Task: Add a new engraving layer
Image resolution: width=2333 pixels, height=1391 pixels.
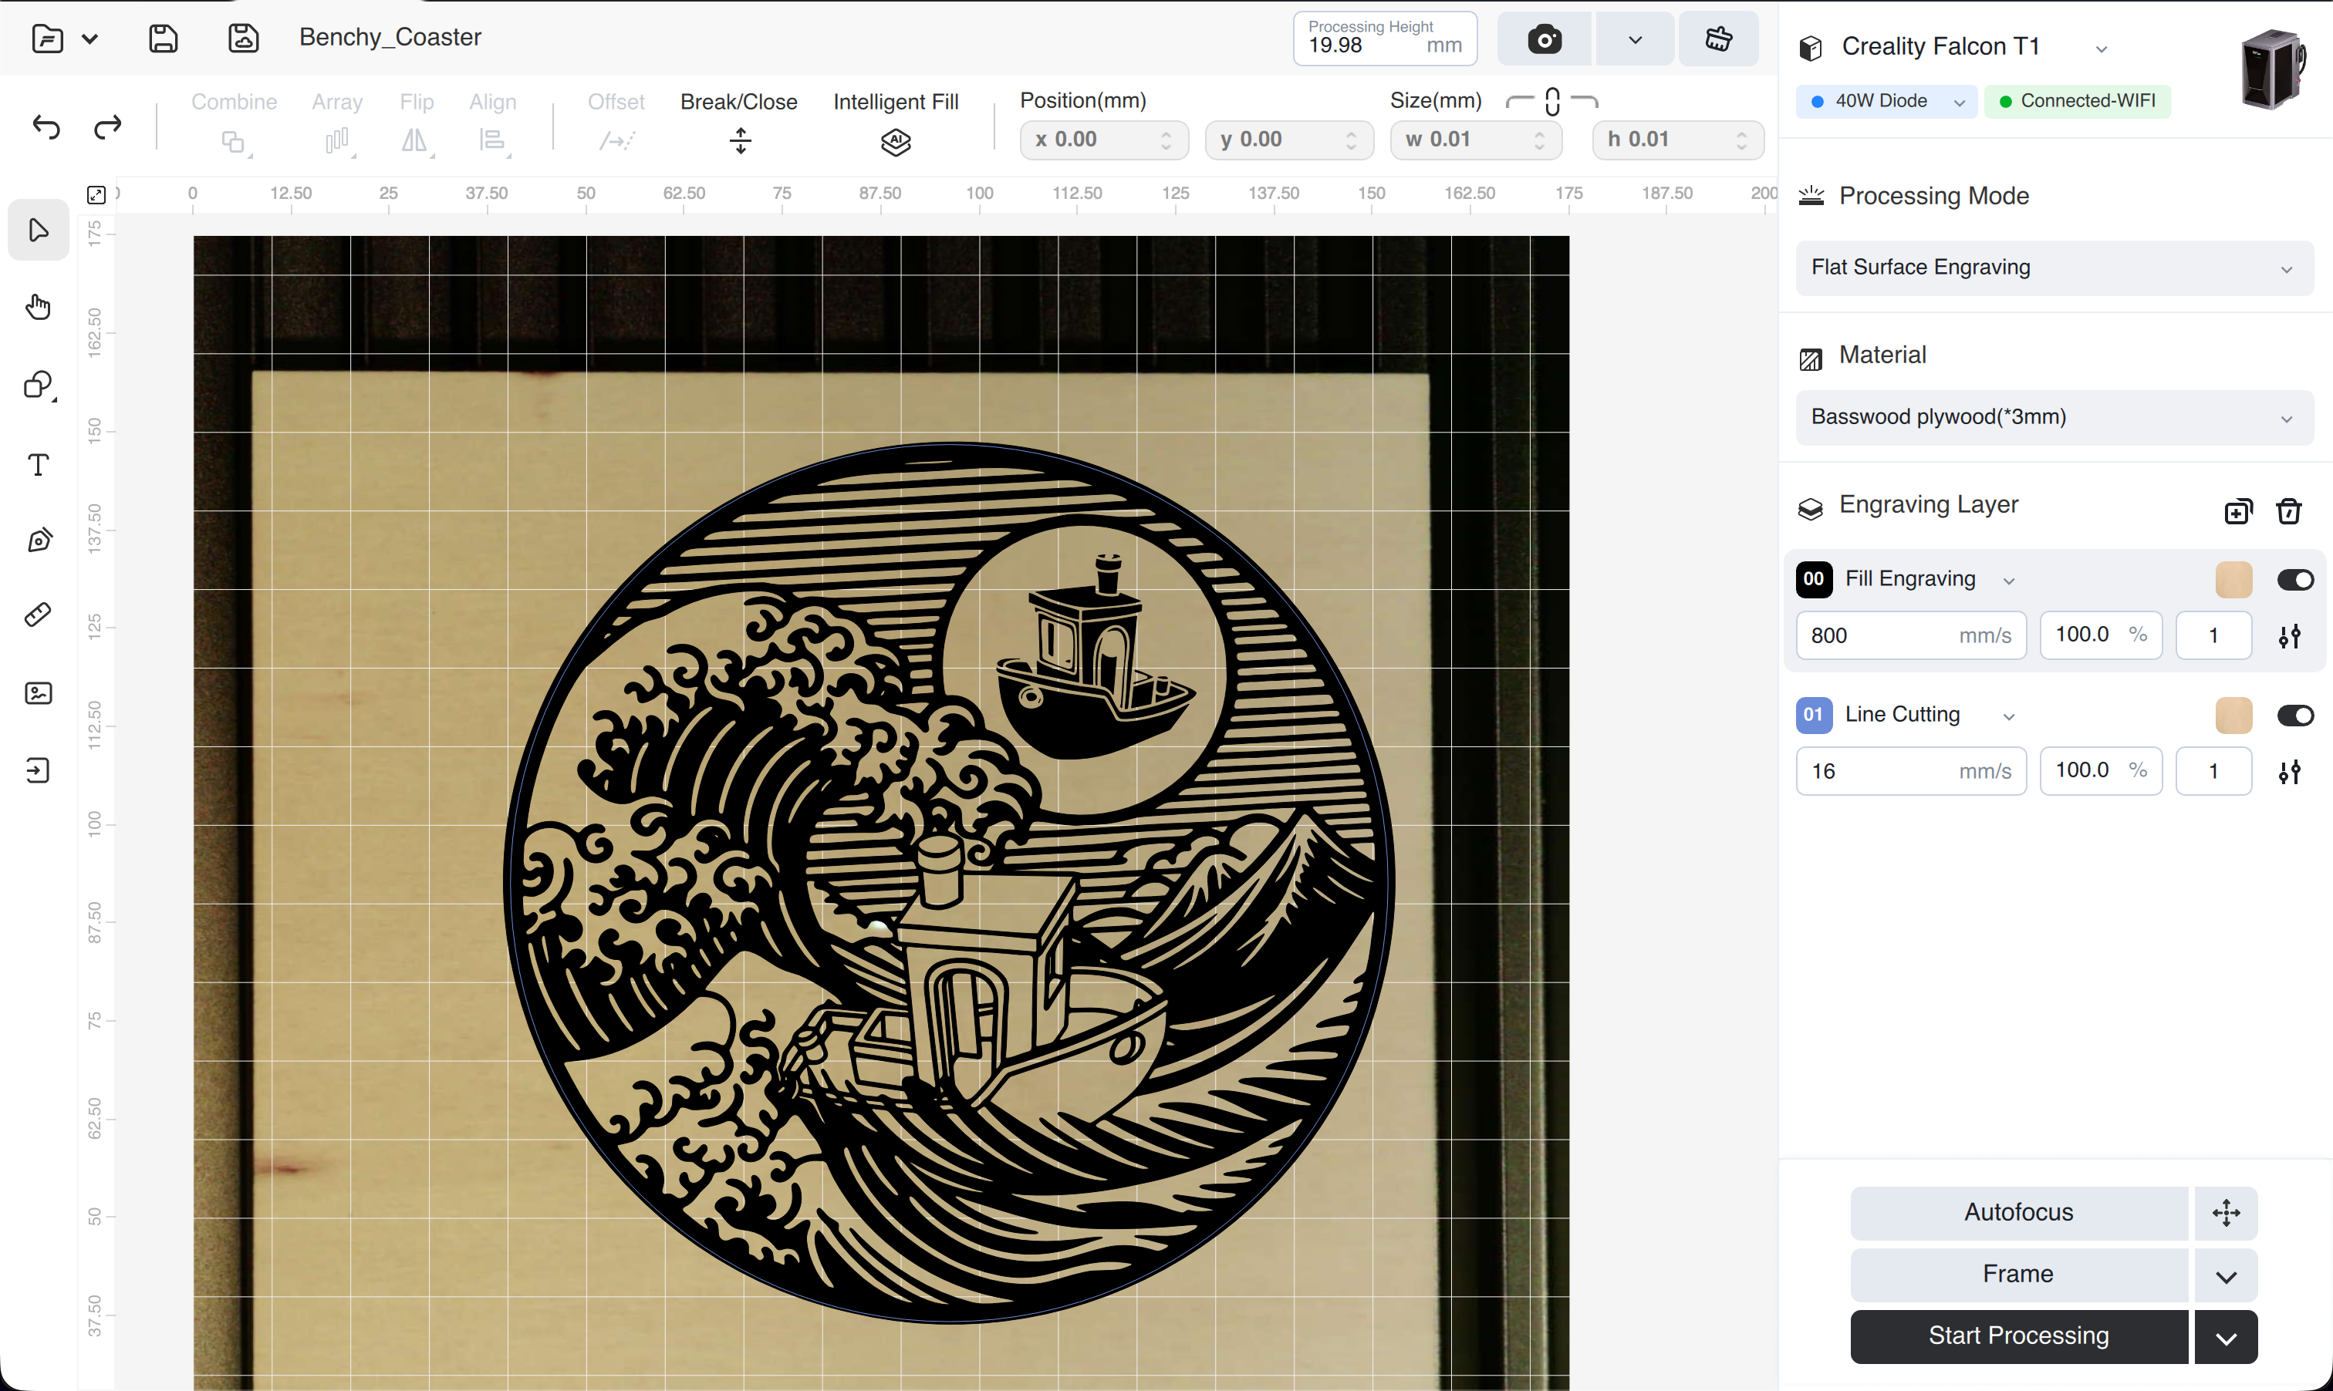Action: click(2237, 511)
